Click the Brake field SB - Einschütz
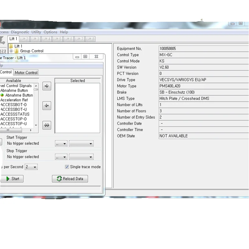Screen dimensions: 249x249 click(204, 92)
